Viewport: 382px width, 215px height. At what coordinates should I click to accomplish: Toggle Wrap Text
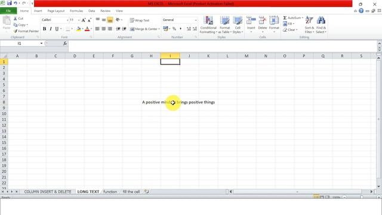click(x=139, y=20)
